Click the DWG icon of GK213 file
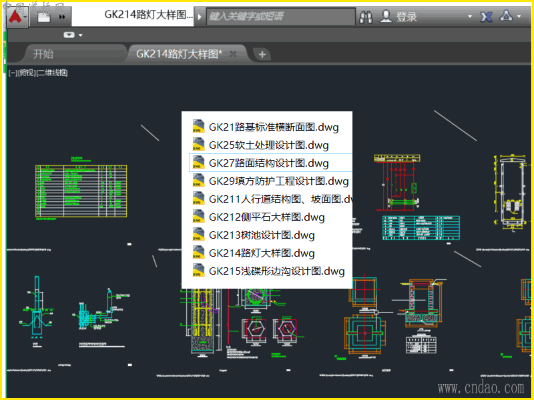Image resolution: width=534 pixels, height=400 pixels. click(x=198, y=235)
